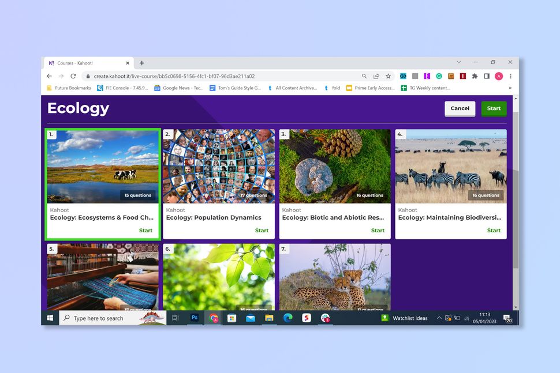This screenshot has width=560, height=373.
Task: Expand hidden icons in the system tray
Action: point(439,318)
